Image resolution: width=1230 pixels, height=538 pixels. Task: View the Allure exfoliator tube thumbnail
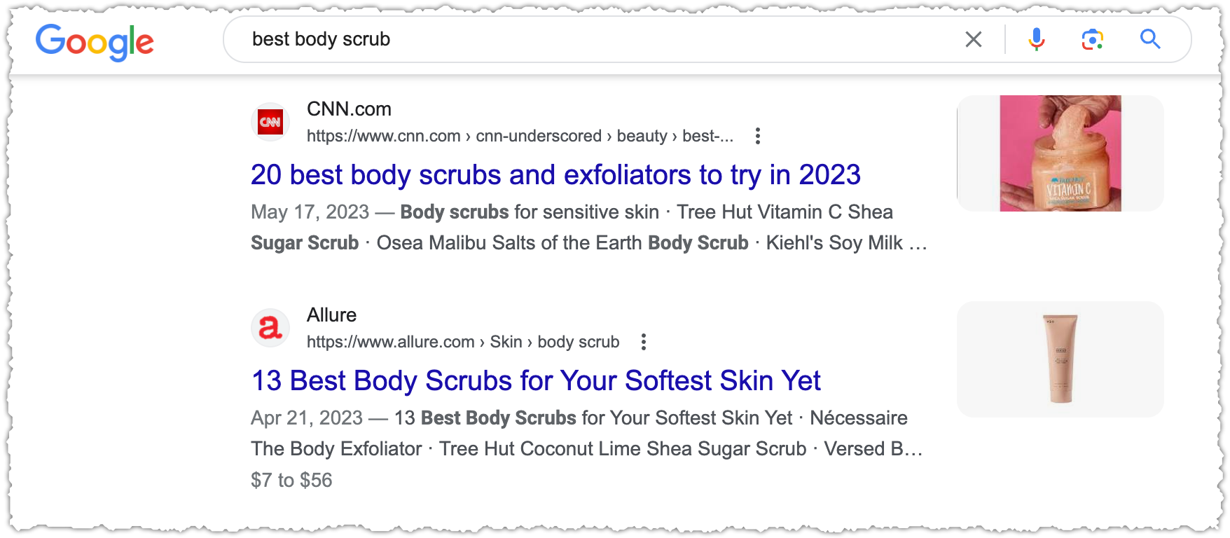1060,359
